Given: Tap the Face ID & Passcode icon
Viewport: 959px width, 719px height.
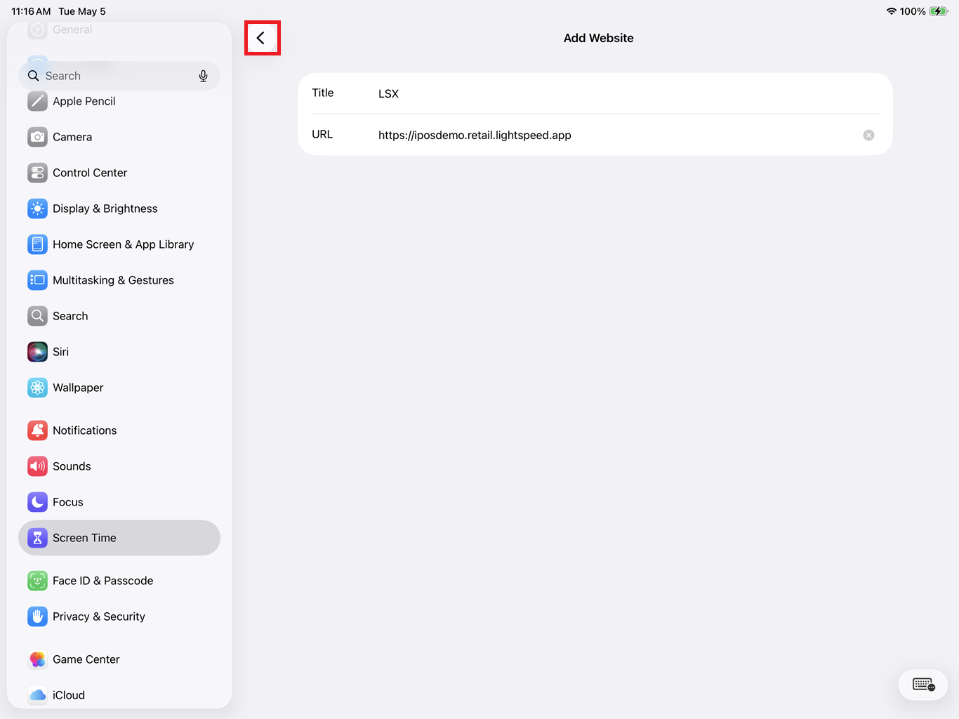Looking at the screenshot, I should [38, 581].
